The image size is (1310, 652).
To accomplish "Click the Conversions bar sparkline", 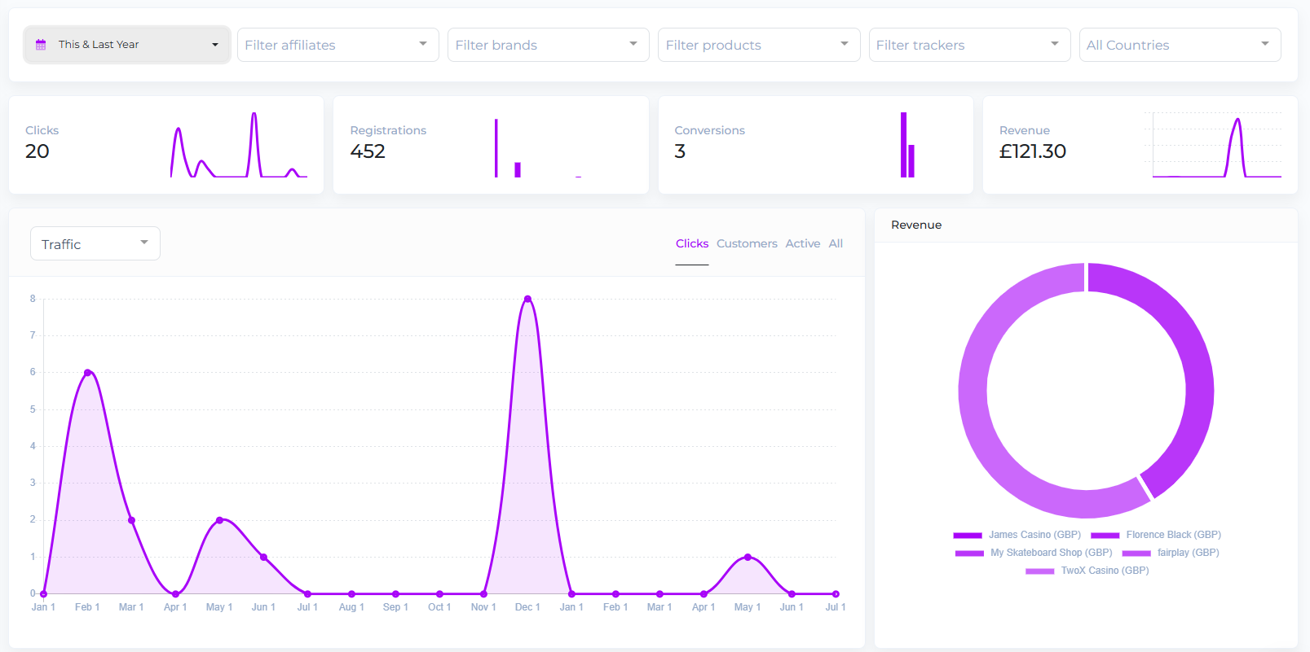I will pyautogui.click(x=907, y=145).
